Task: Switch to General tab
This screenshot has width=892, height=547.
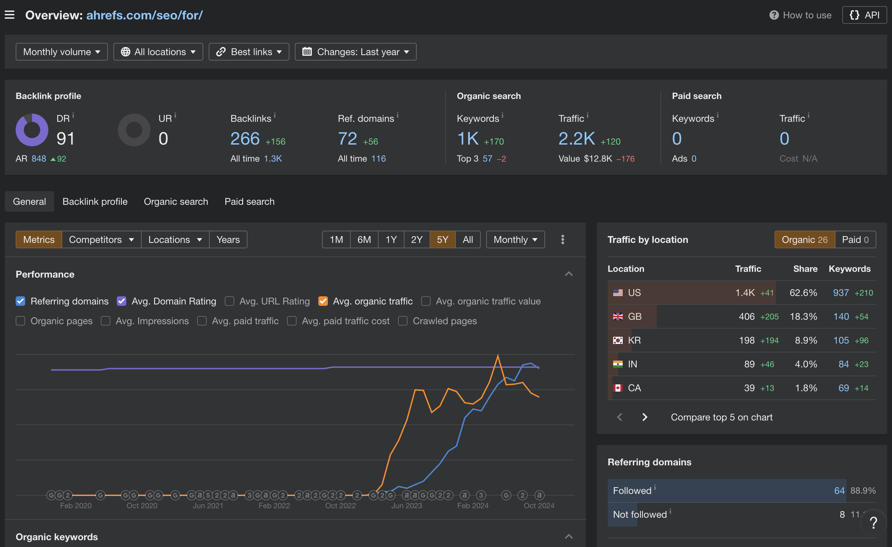Action: tap(29, 201)
